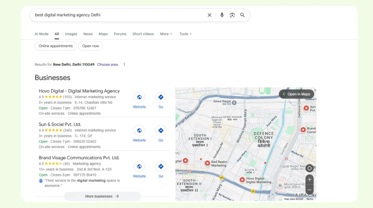Click into the search input field
This screenshot has height=208, width=373.
119,15
